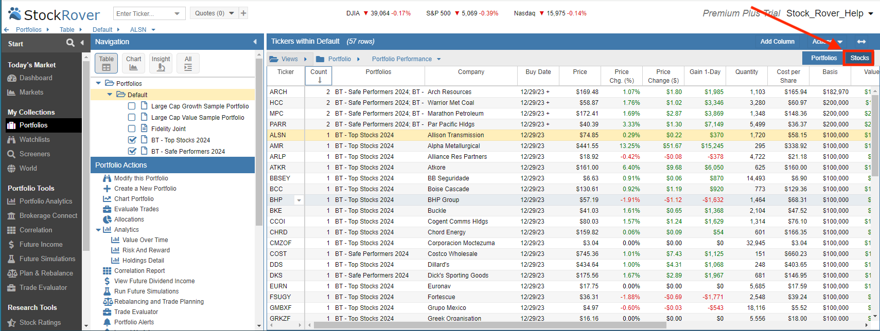Click the Portfolios breadcrumb at the top

click(29, 30)
